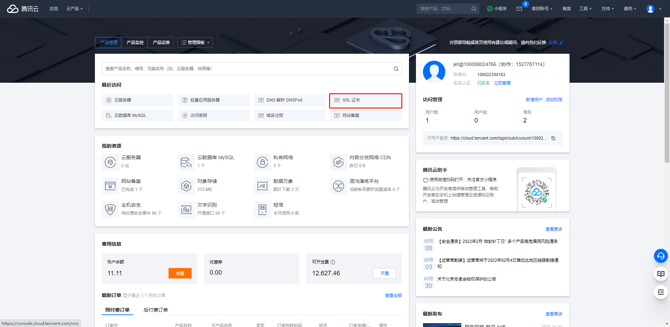Expand the 集团账号 menu
Screen dimensions: 670x327
point(542,9)
